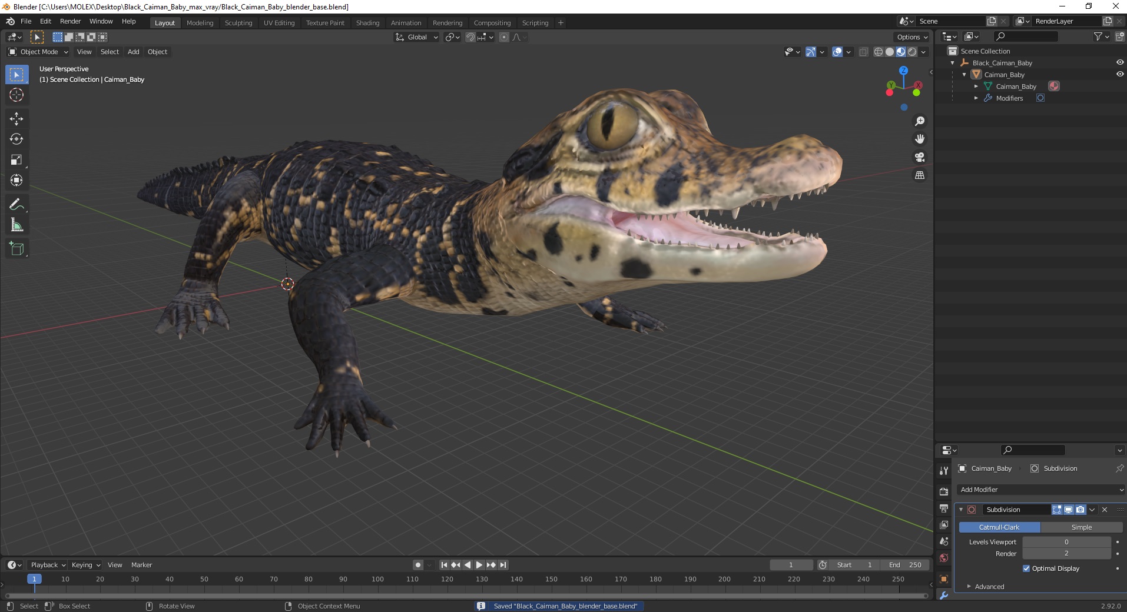Click the Blender logo menu icon

[x=10, y=21]
